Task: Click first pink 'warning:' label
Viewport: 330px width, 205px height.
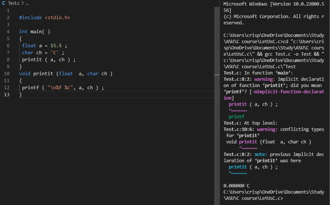Action: point(264,79)
